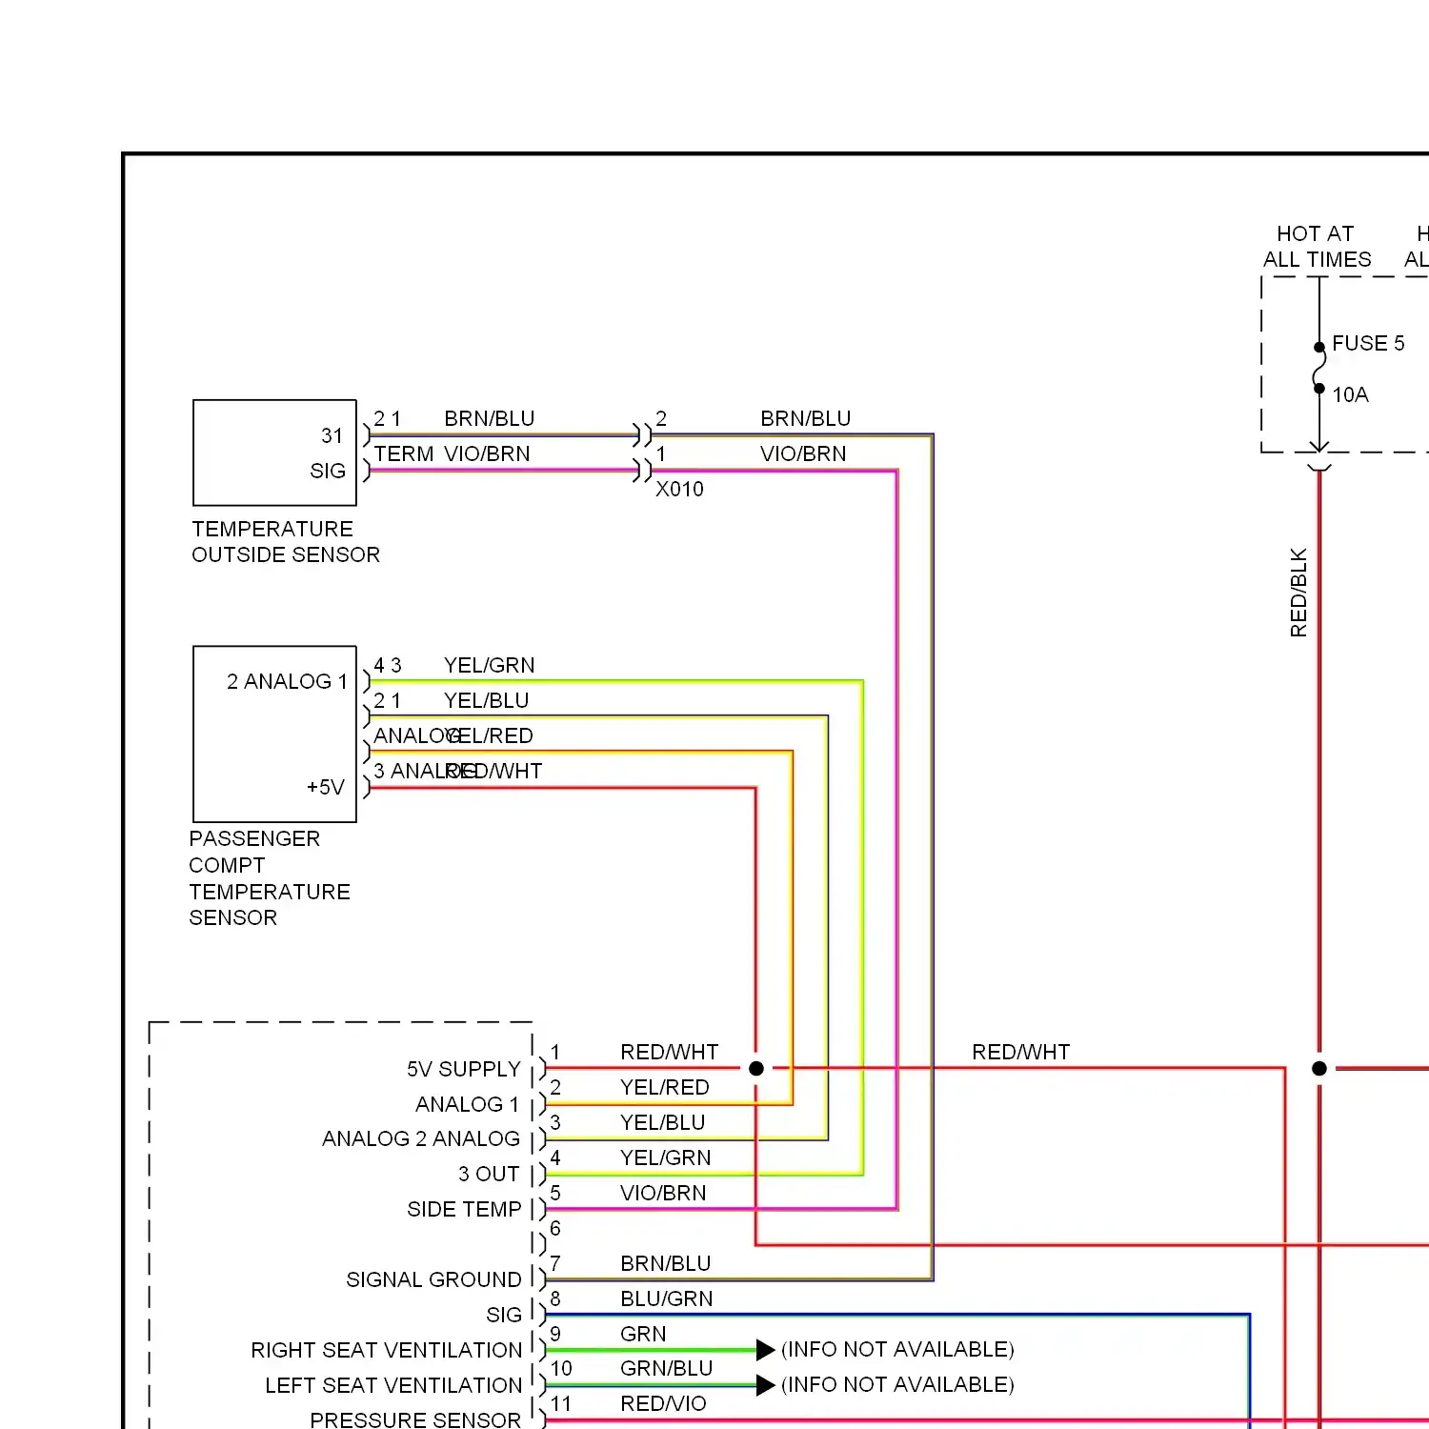This screenshot has width=1429, height=1429.
Task: Click the 5V SUPPLY pin label
Action: tap(464, 1069)
